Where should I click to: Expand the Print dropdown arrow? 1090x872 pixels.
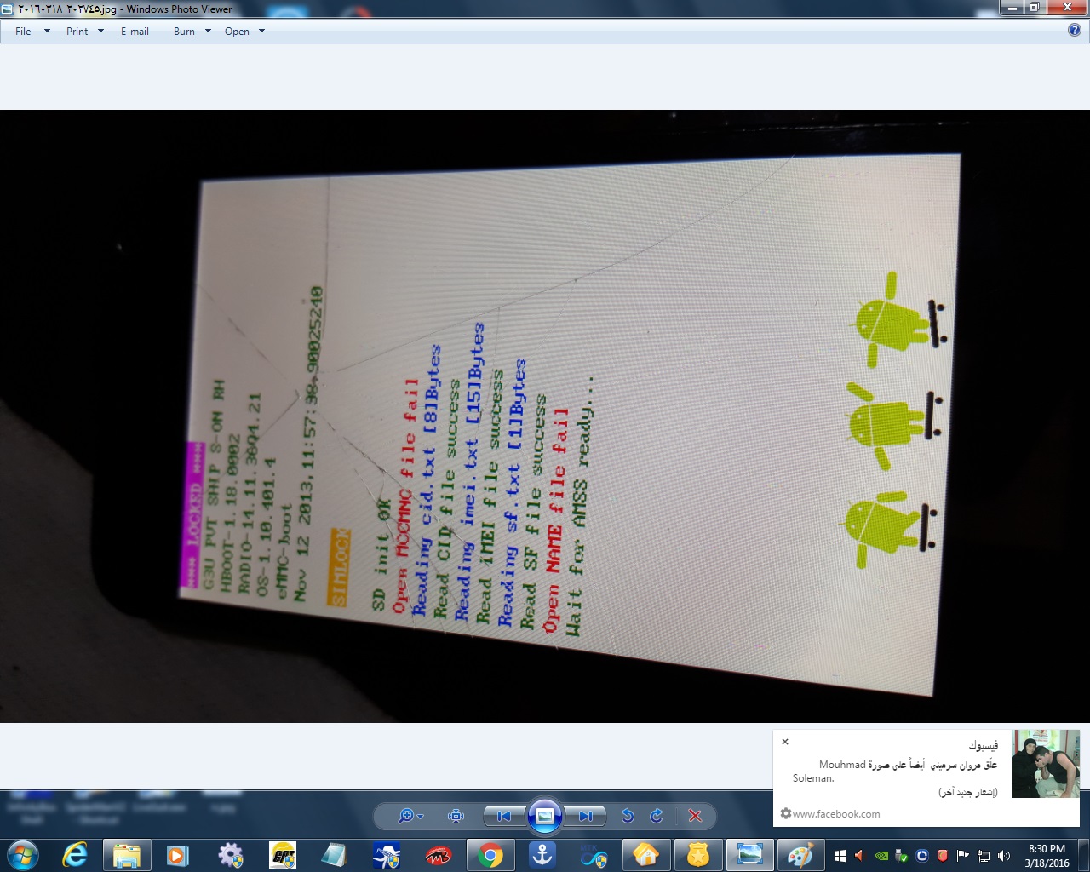click(x=100, y=32)
